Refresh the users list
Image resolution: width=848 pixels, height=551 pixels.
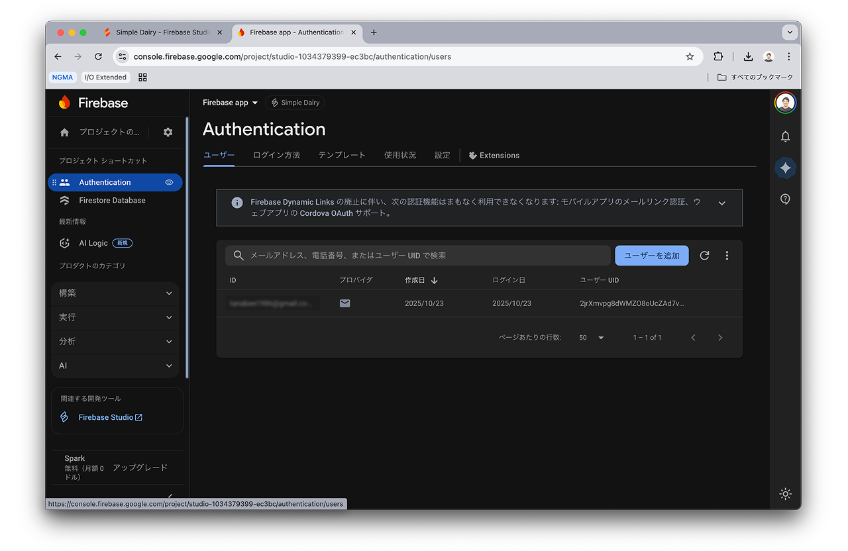point(704,255)
